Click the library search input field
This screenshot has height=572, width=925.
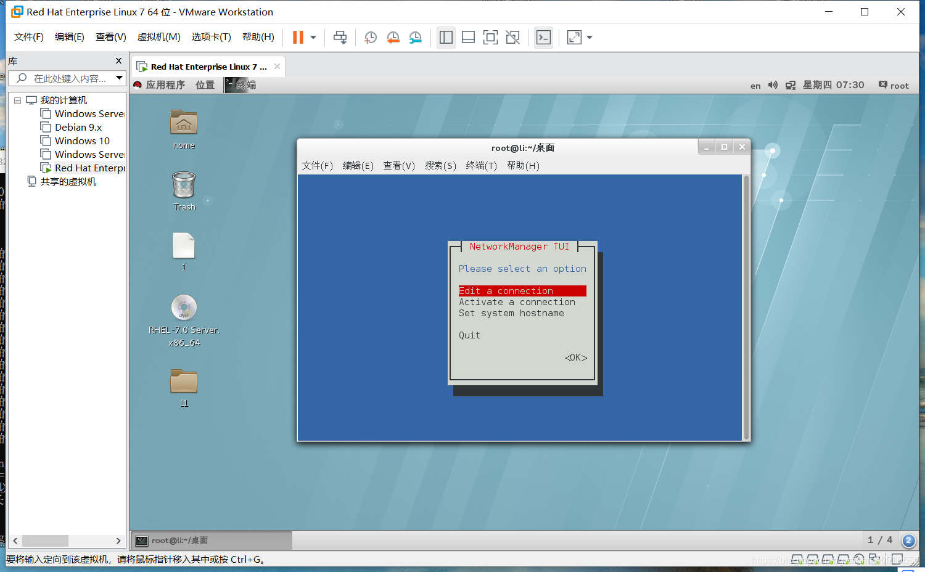click(x=69, y=78)
